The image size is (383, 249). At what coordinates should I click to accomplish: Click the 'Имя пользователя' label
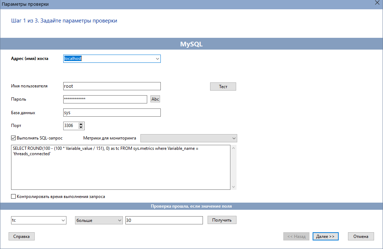(x=29, y=86)
